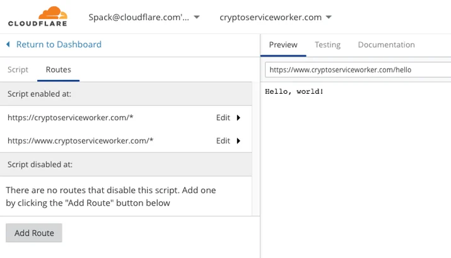Click the arrow next to second Edit
451x258 pixels.
(x=238, y=141)
